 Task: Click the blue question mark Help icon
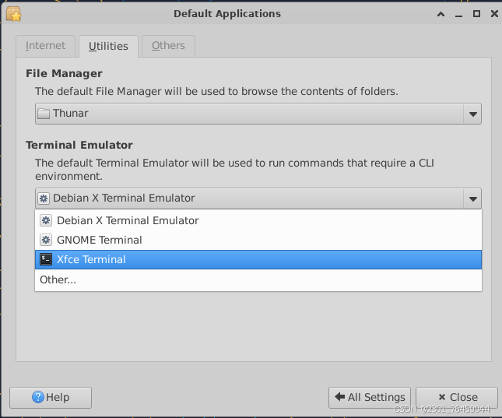[38, 397]
